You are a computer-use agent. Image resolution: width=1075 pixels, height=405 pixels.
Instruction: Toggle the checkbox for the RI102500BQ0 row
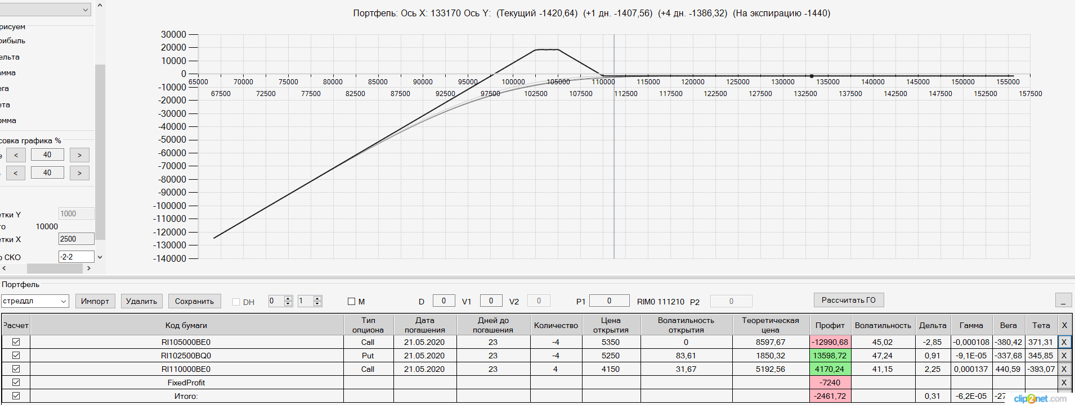[x=16, y=356]
